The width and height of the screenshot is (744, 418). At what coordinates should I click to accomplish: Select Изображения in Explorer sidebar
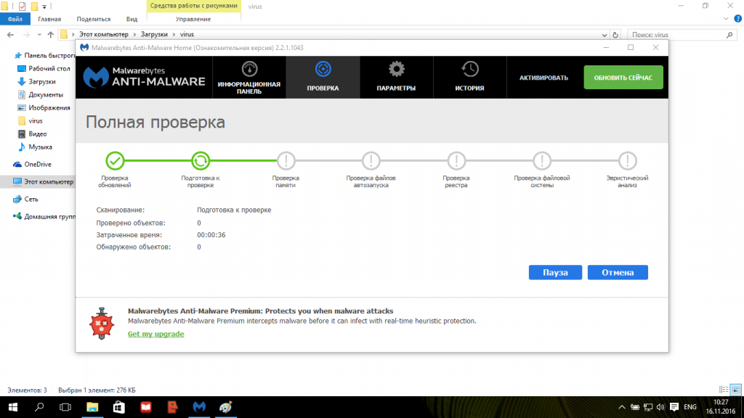click(x=44, y=107)
